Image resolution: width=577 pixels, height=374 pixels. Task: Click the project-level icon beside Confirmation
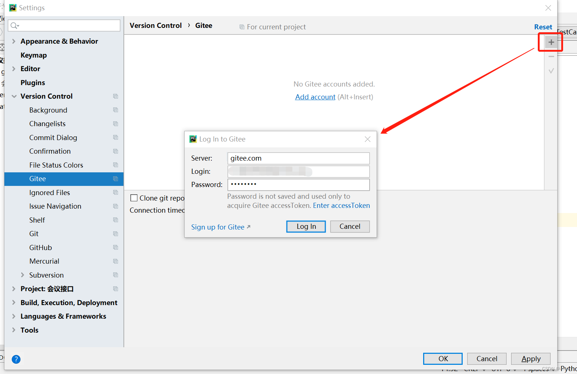[x=115, y=151]
